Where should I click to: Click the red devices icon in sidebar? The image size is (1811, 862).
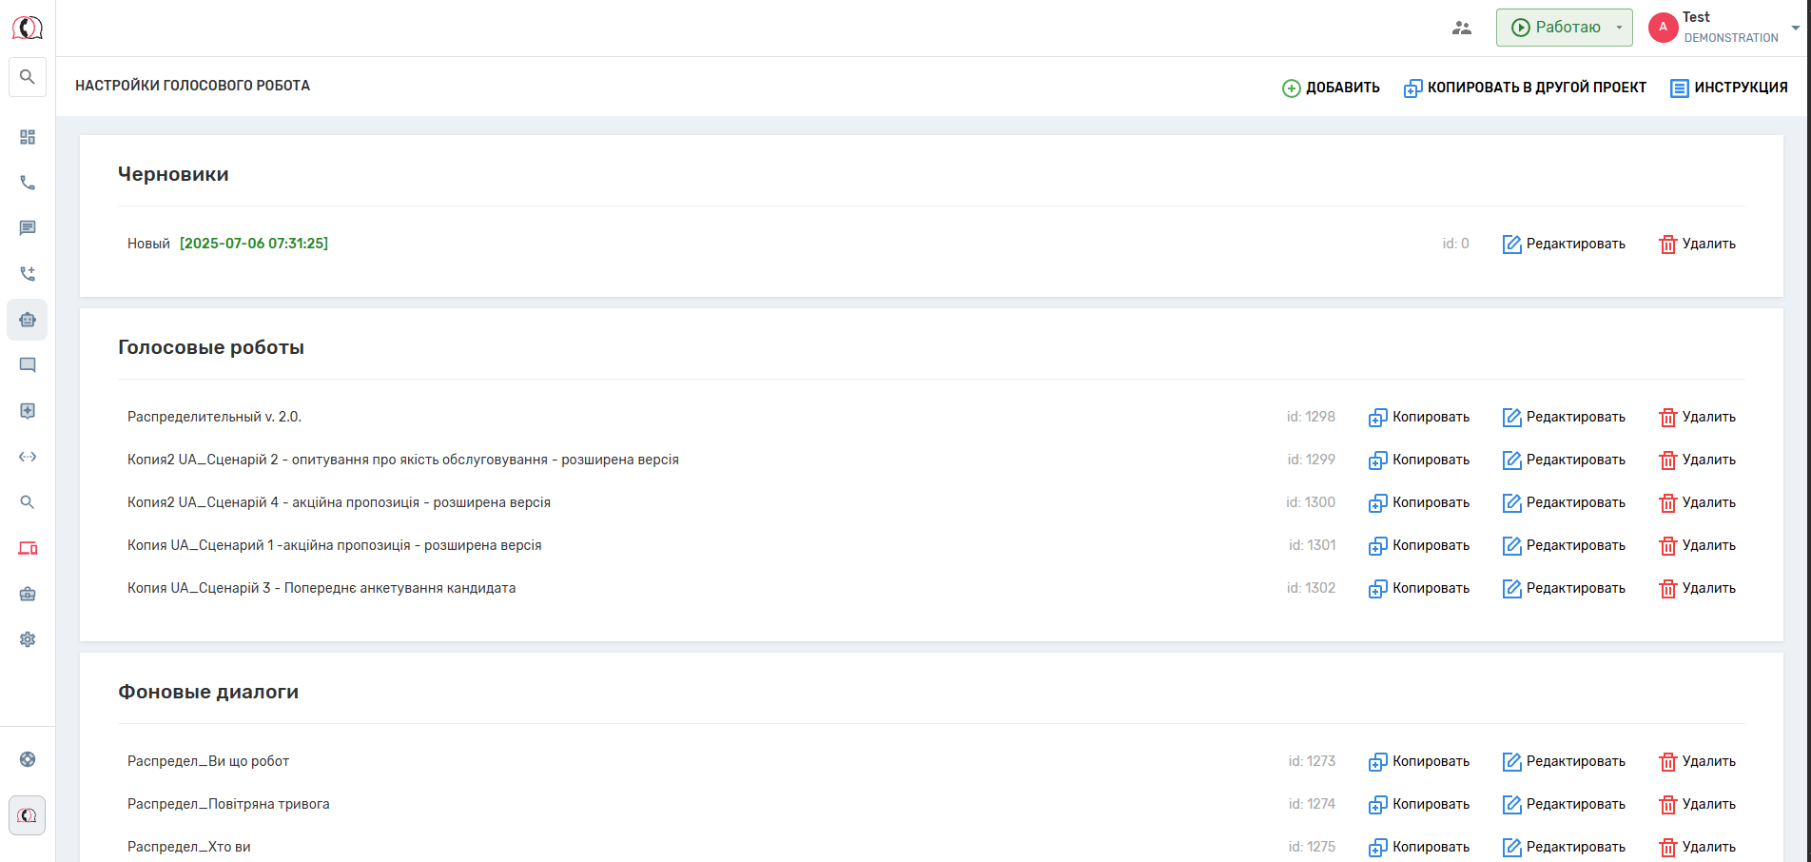coord(28,548)
